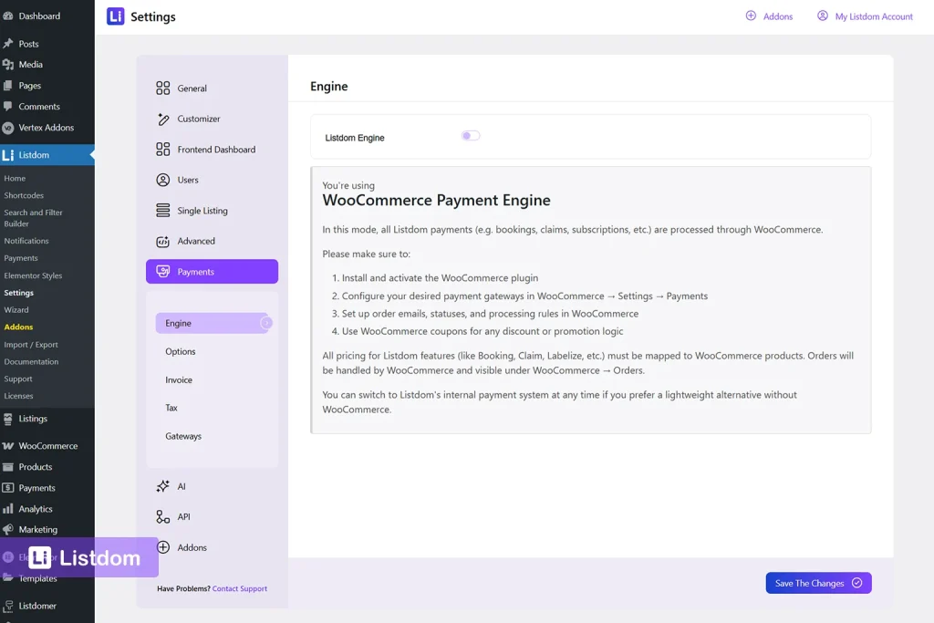934x623 pixels.
Task: Switch to the Gateways tab
Action: pyautogui.click(x=182, y=436)
